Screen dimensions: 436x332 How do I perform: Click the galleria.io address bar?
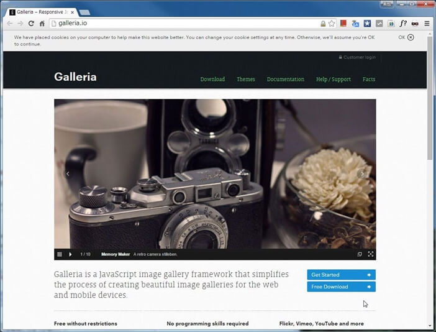pyautogui.click(x=186, y=24)
